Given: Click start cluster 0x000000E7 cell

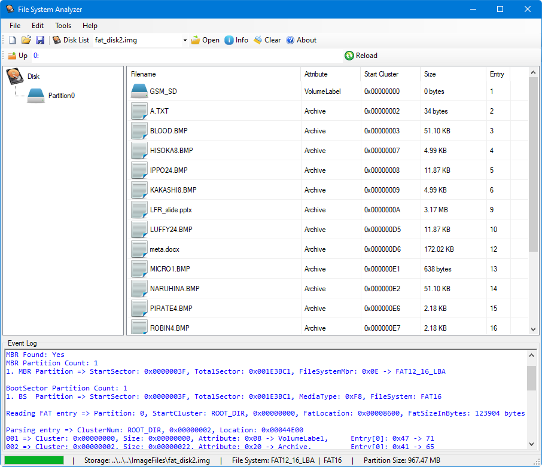Looking at the screenshot, I should tap(382, 328).
